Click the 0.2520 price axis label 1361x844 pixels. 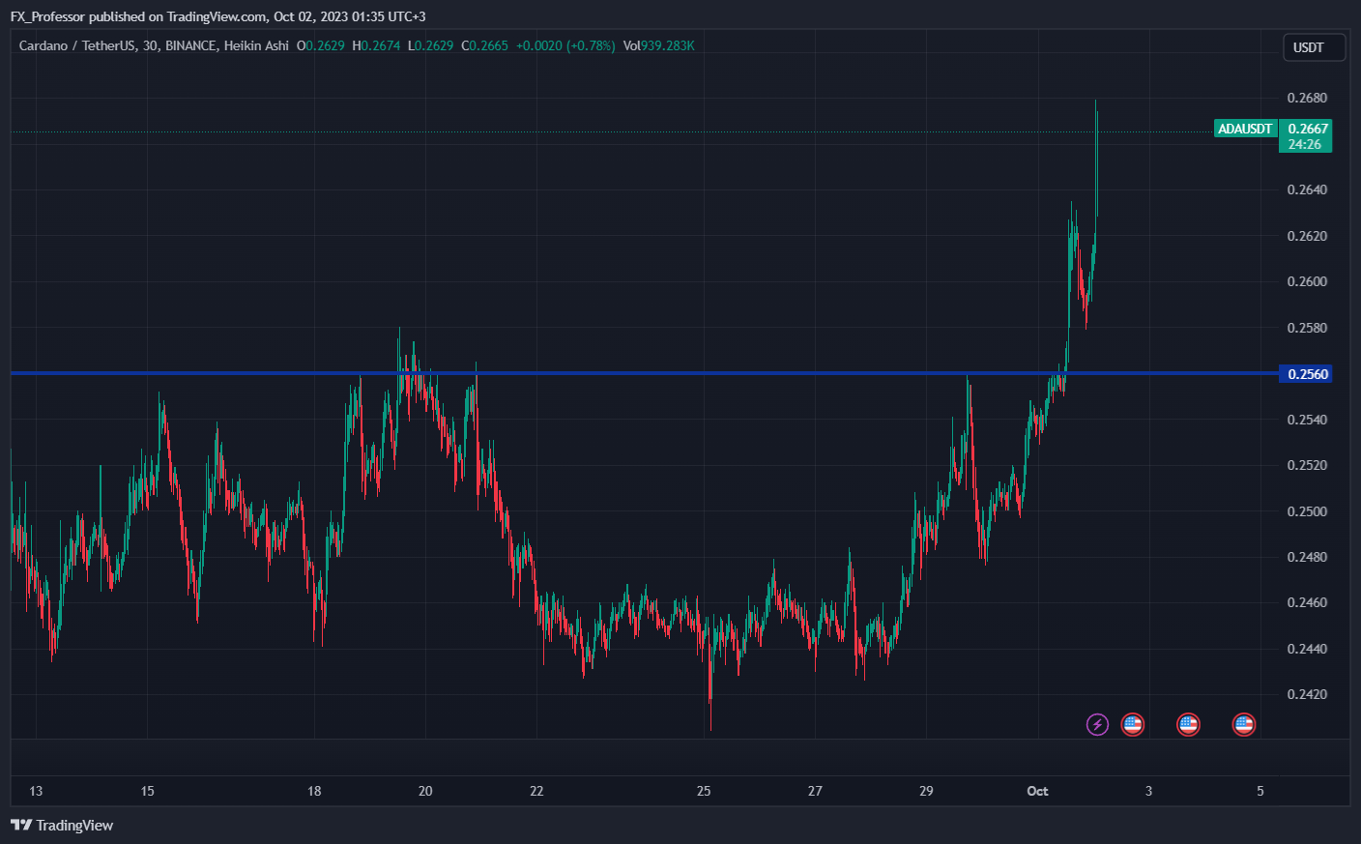coord(1307,465)
